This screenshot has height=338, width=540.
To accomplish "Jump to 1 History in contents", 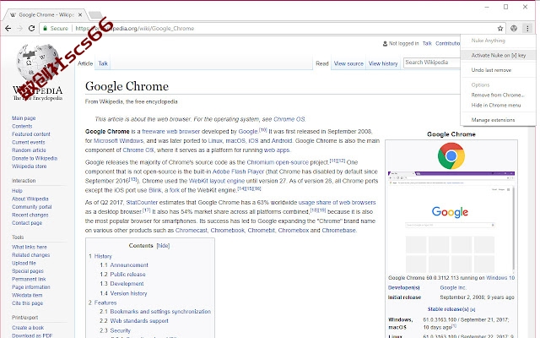I will click(100, 256).
